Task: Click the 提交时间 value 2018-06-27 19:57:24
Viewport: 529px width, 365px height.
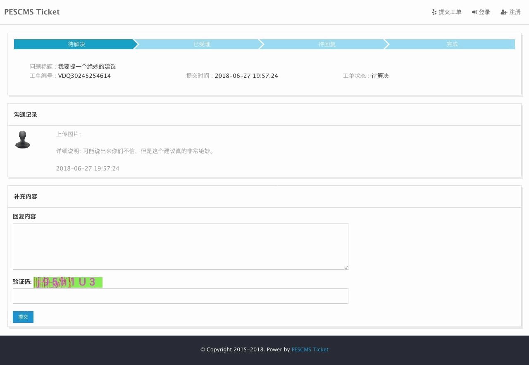Action: [x=246, y=76]
